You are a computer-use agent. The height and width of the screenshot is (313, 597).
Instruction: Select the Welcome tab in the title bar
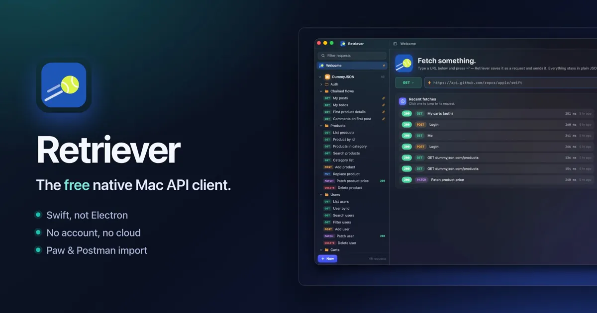(408, 44)
